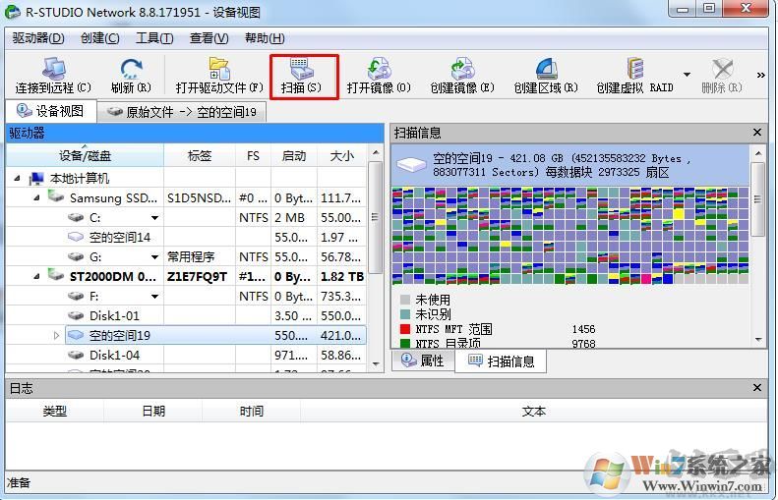Viewport: 778px width, 500px height.
Task: Select the Samsung SSD drive icon
Action: click(x=55, y=196)
